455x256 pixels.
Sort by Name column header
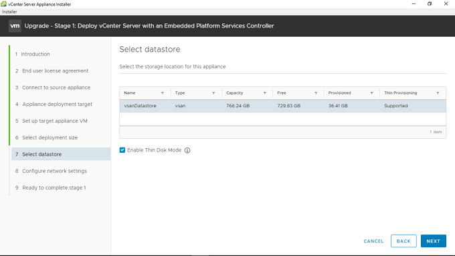tap(129, 93)
